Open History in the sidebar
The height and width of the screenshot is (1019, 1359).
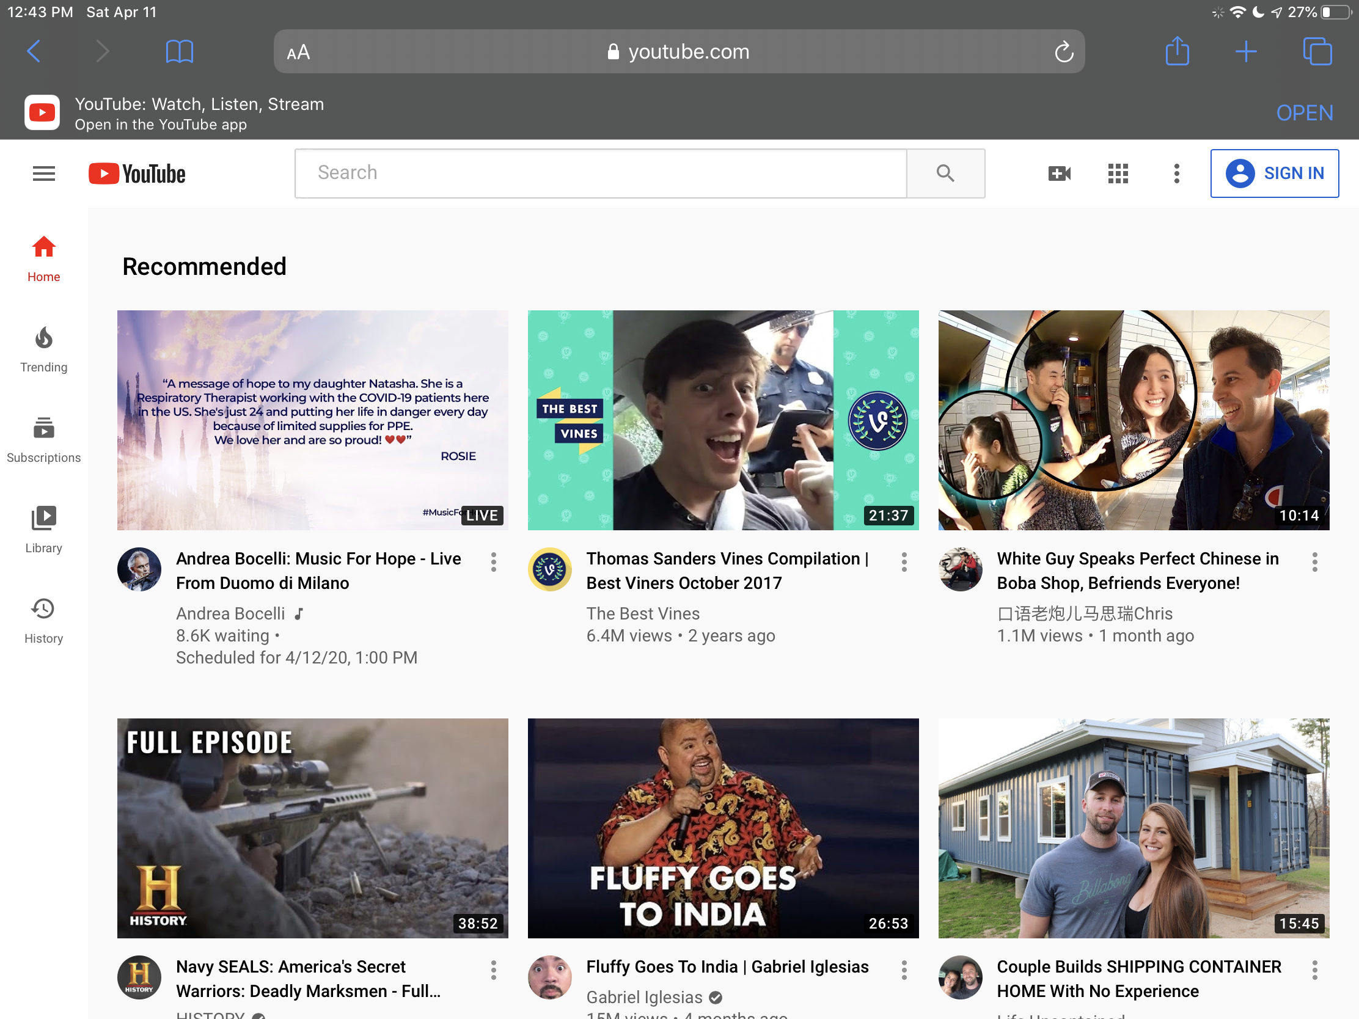pos(43,620)
